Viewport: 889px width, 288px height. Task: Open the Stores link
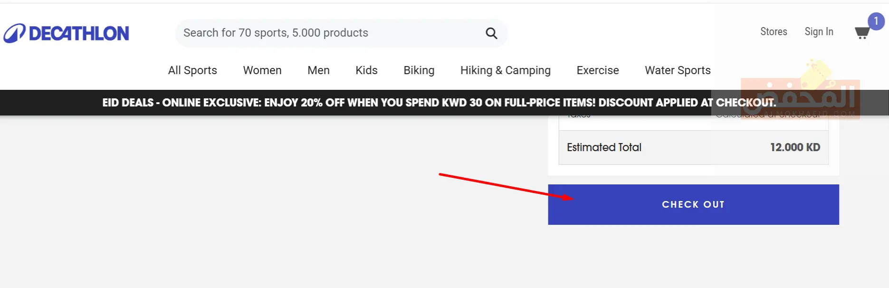pyautogui.click(x=774, y=32)
